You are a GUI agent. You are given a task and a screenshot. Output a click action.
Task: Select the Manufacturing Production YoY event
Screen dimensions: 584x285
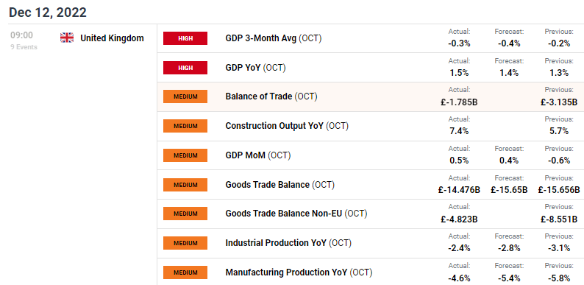point(370,272)
